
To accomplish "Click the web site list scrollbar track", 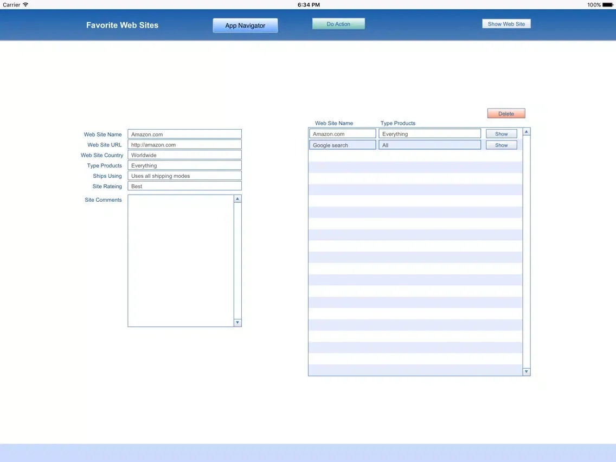I will point(526,249).
